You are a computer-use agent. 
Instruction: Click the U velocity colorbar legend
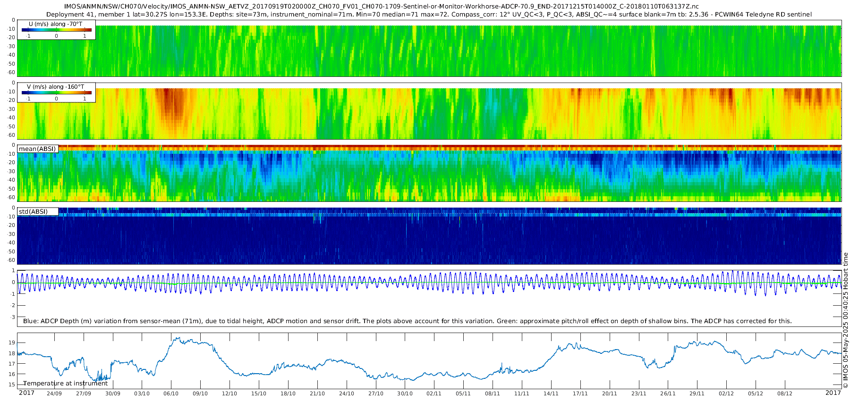[56, 30]
